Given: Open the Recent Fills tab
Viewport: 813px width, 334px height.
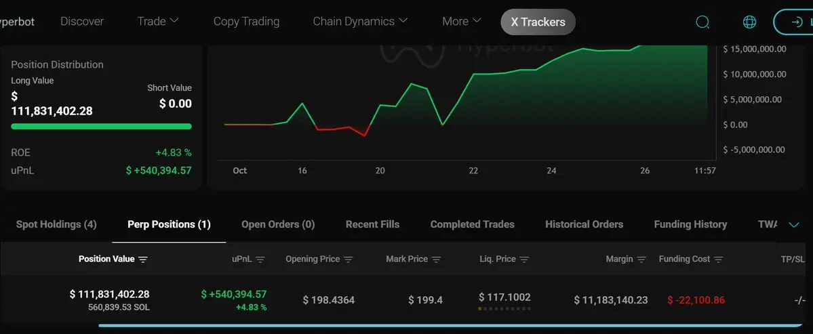Looking at the screenshot, I should [372, 224].
